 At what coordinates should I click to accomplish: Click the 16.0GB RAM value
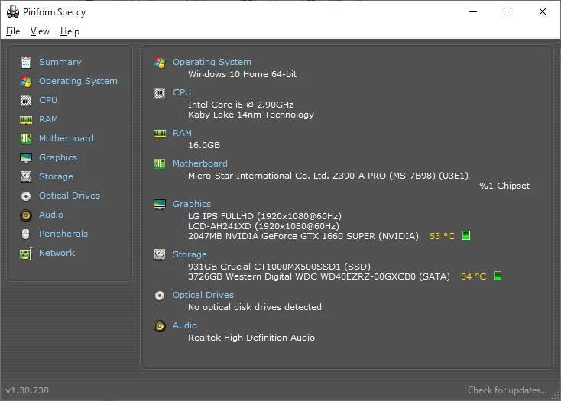coord(204,145)
